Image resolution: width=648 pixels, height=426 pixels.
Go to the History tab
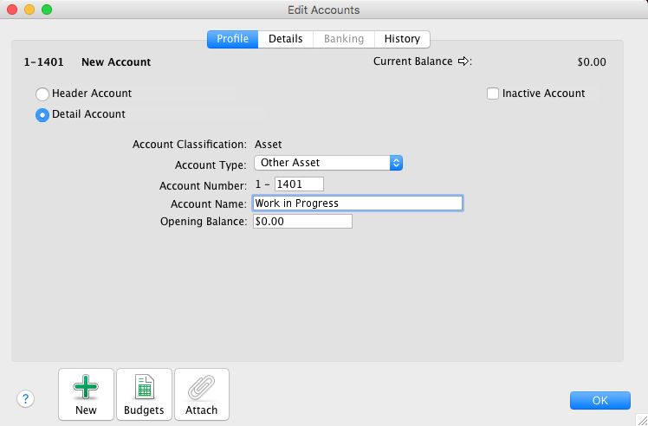[402, 39]
